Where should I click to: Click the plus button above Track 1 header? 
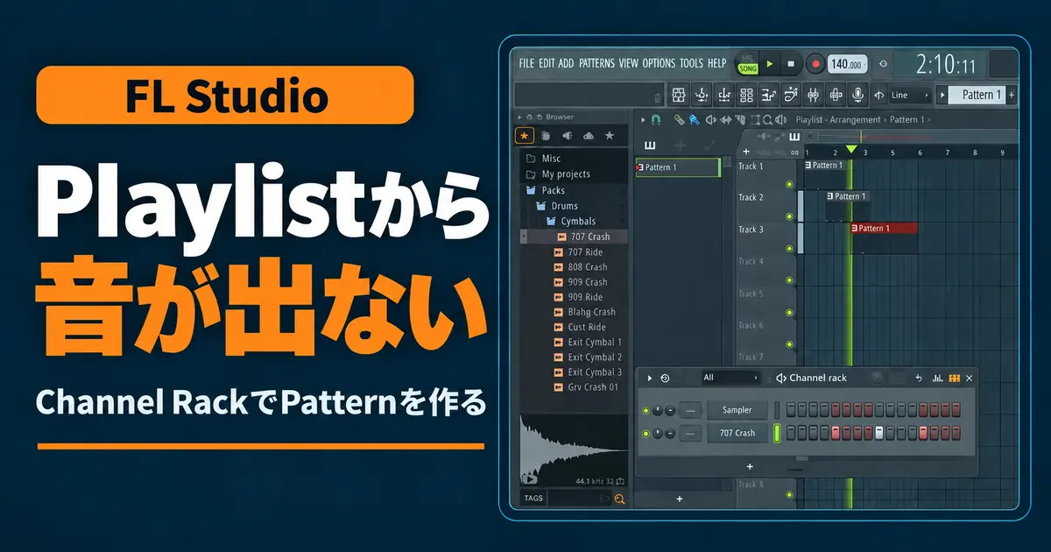(x=746, y=152)
